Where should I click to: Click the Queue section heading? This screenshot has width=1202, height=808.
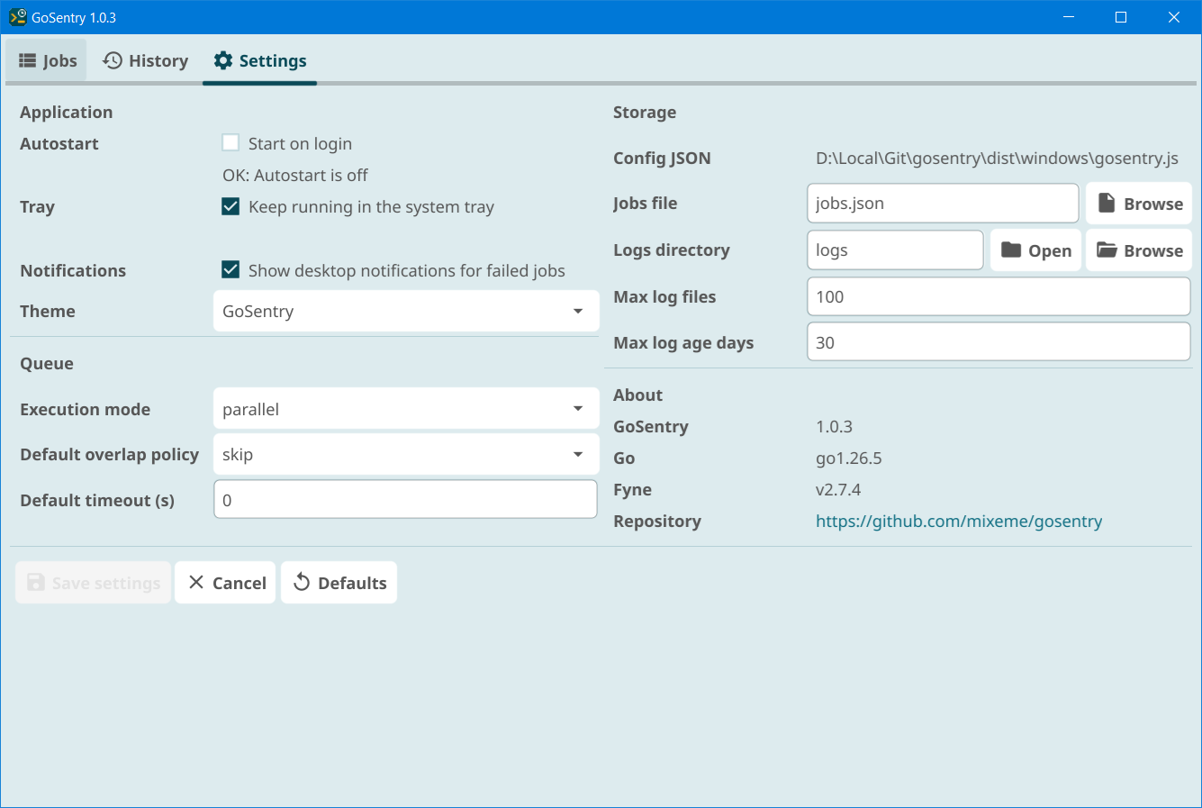click(47, 364)
